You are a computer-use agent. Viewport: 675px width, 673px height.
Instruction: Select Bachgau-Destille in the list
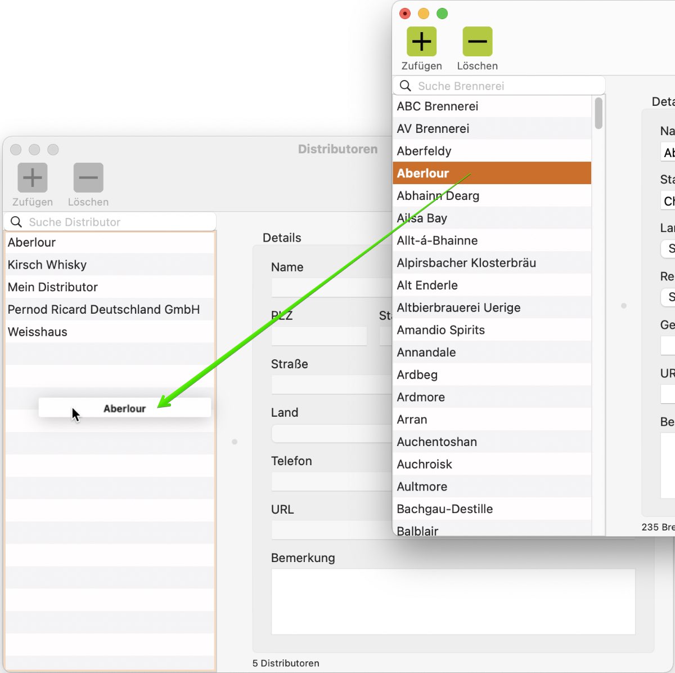coord(492,509)
